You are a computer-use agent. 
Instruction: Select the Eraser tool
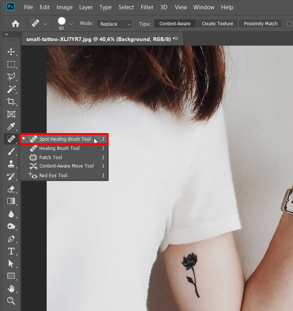tap(11, 189)
